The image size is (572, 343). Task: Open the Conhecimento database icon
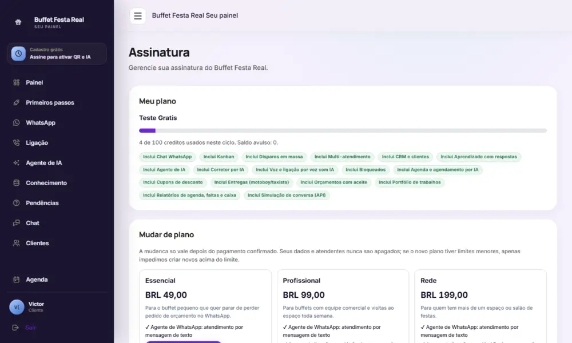[17, 182]
